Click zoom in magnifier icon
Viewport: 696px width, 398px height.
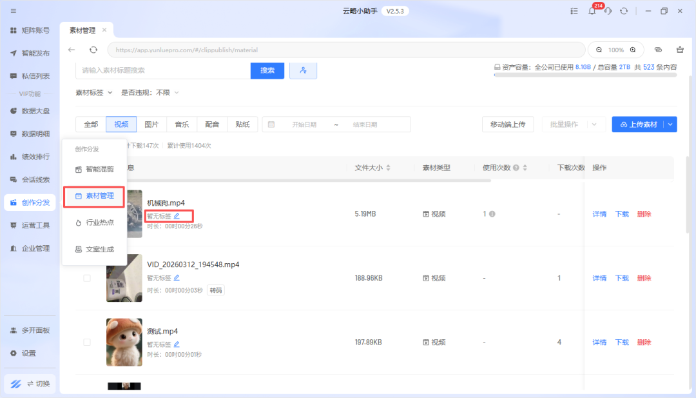[633, 50]
